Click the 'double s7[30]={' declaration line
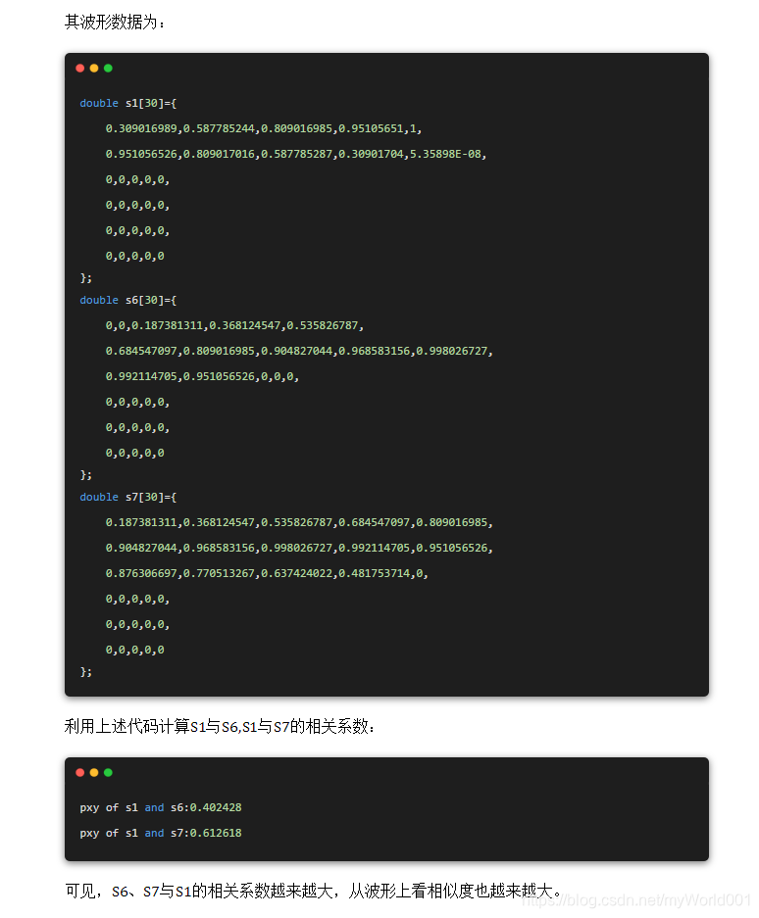This screenshot has height=918, width=759. point(127,497)
